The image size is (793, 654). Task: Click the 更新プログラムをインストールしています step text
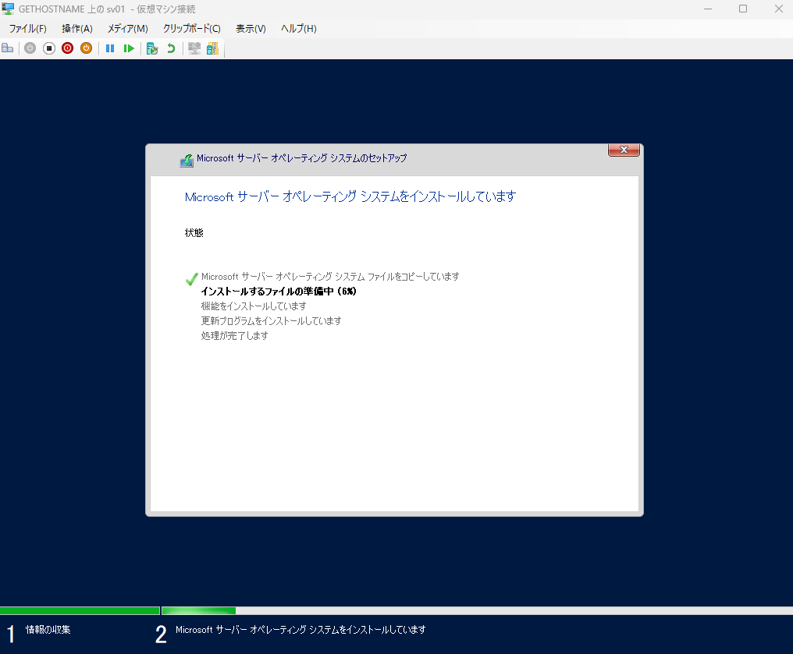point(271,320)
